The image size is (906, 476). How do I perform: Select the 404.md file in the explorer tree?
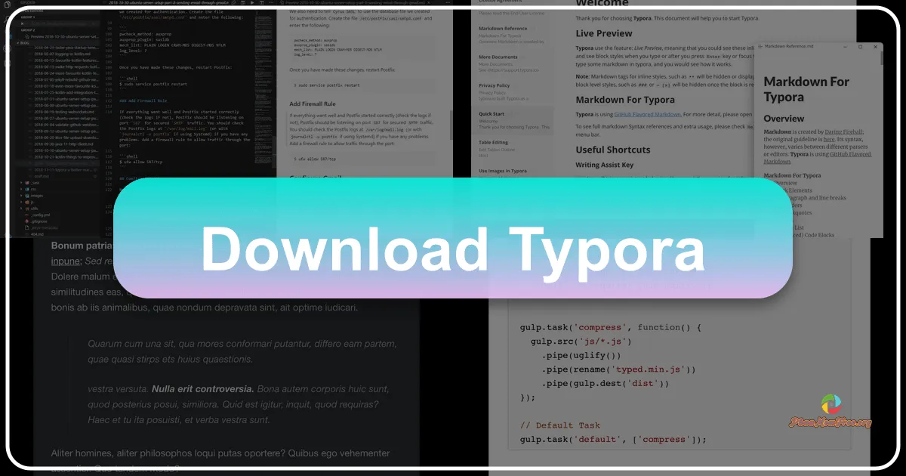pyautogui.click(x=38, y=234)
